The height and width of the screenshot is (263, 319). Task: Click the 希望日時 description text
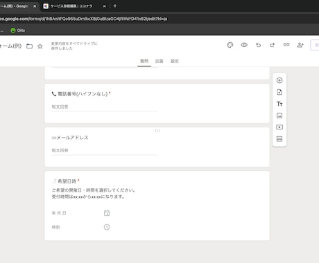pyautogui.click(x=94, y=193)
